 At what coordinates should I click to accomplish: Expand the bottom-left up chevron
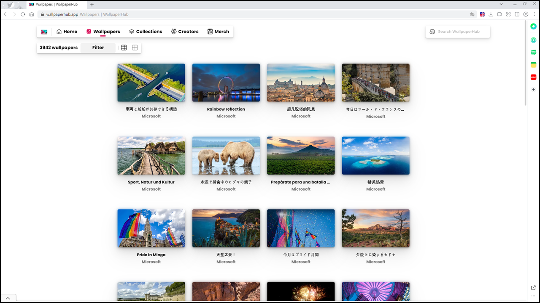click(x=8, y=298)
